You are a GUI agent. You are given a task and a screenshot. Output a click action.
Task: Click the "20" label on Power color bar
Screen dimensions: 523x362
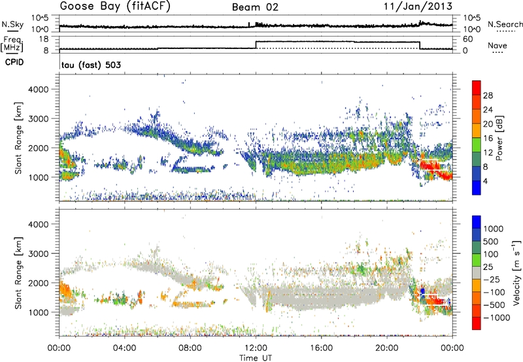(488, 124)
